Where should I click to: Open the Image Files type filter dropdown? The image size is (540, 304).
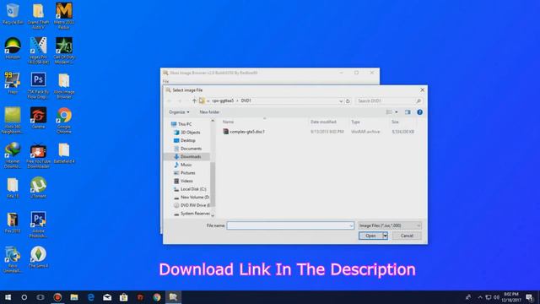tap(390, 225)
